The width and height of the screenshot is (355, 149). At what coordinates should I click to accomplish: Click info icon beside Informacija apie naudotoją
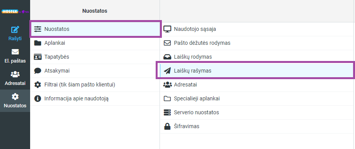tap(37, 98)
